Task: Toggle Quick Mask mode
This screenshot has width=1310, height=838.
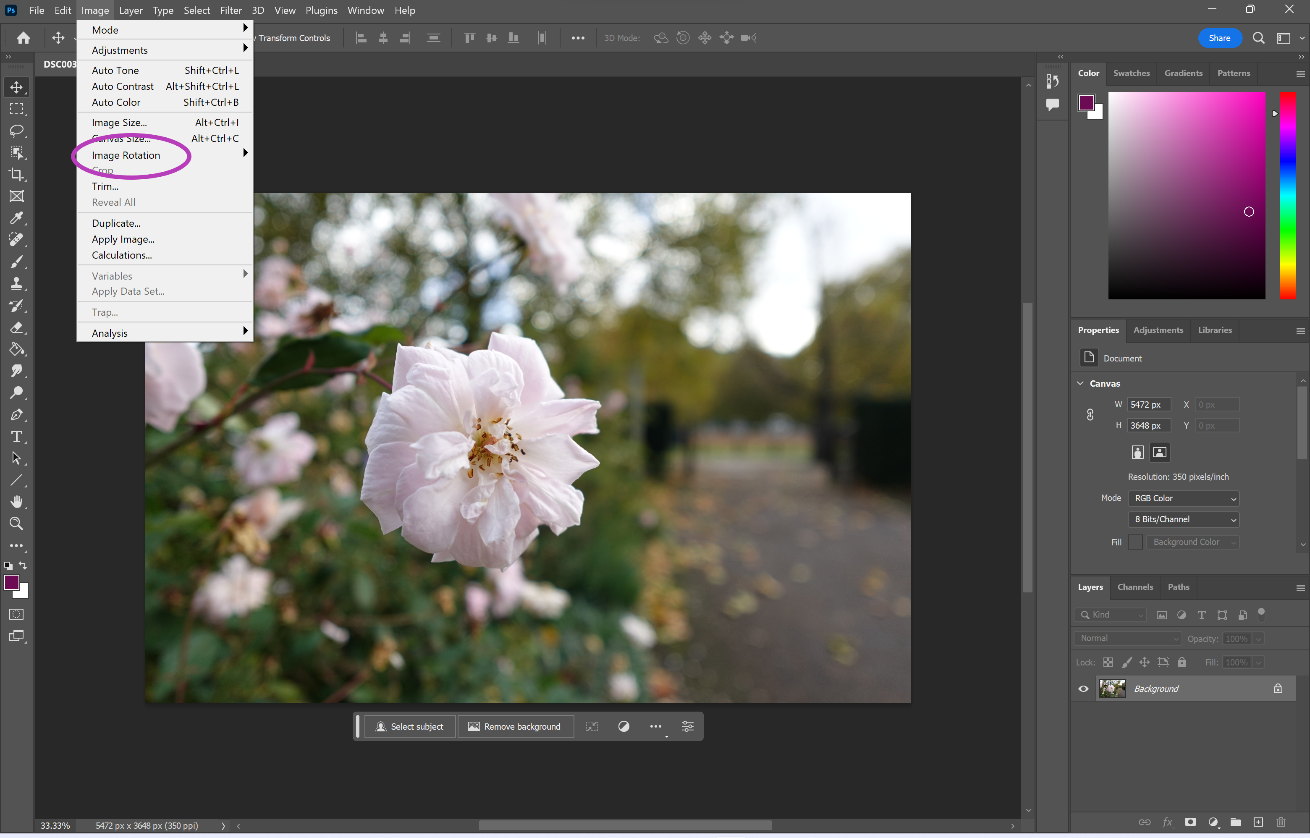Action: [x=16, y=614]
